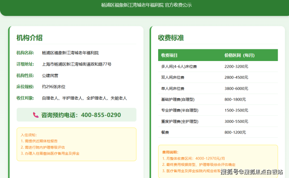
Task: Click the 单人间床位费 row
Action: point(218,88)
